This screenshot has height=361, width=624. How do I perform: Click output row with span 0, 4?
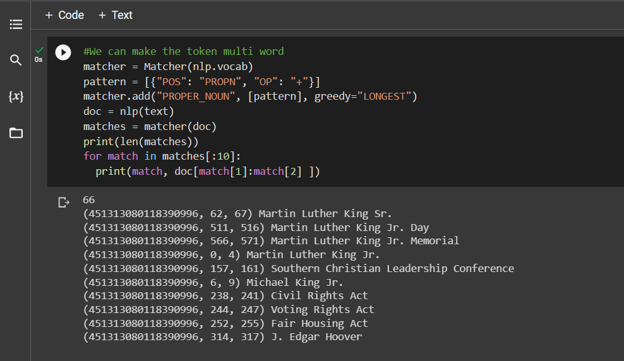point(231,255)
